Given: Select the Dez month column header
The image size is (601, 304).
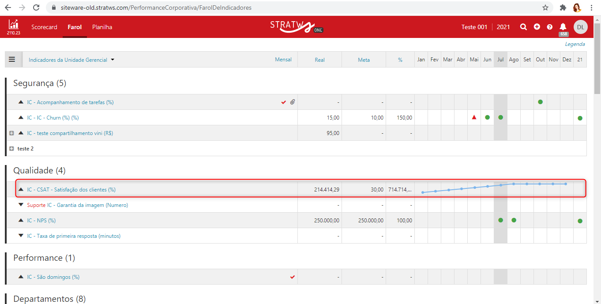Looking at the screenshot, I should point(567,60).
